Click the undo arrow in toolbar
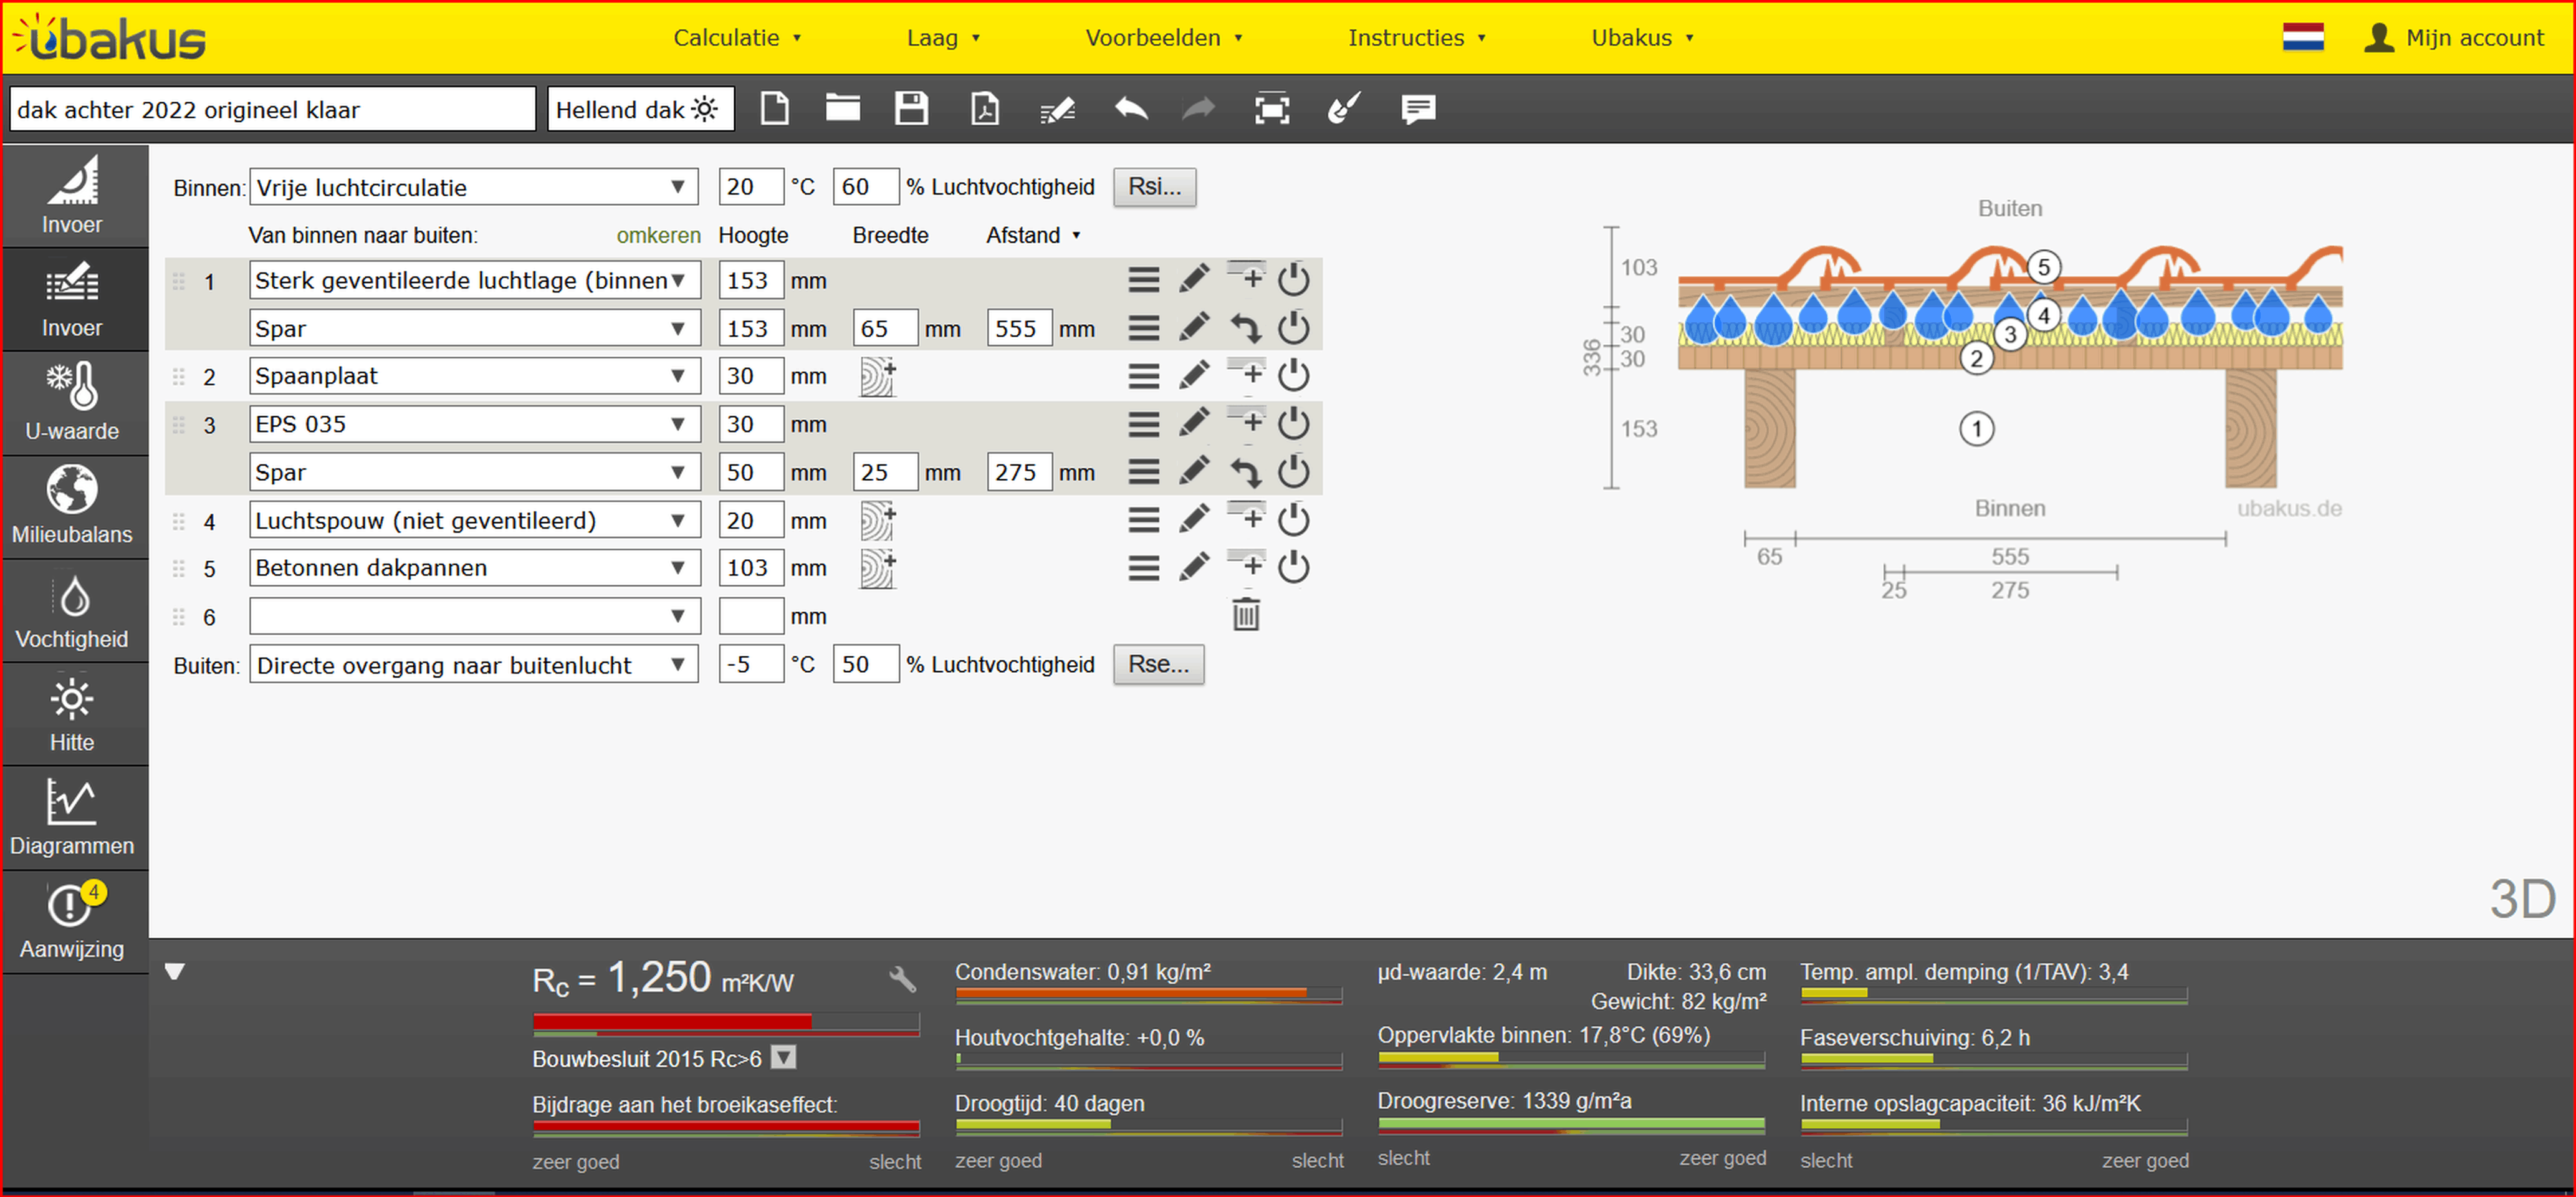Image resolution: width=2576 pixels, height=1197 pixels. [x=1131, y=108]
